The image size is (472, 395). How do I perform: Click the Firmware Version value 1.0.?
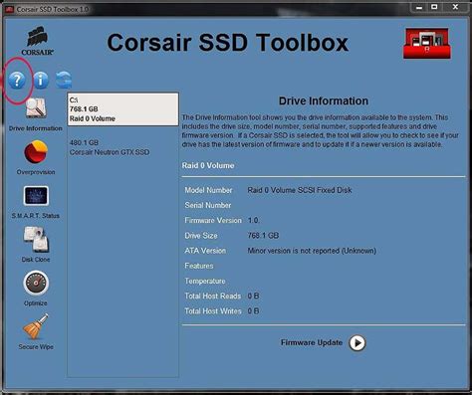tap(254, 220)
